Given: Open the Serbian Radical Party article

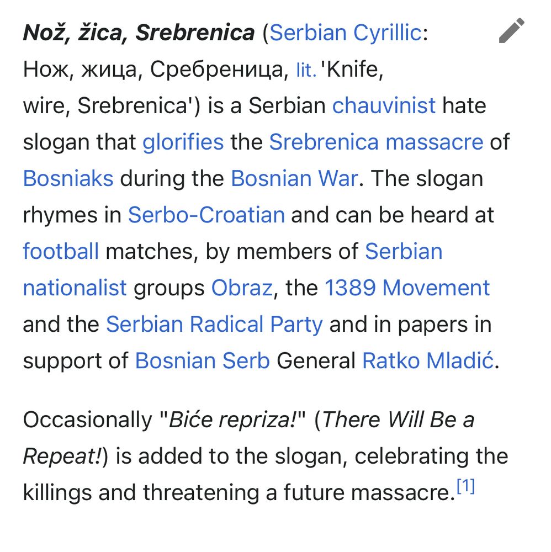Looking at the screenshot, I should point(214,324).
